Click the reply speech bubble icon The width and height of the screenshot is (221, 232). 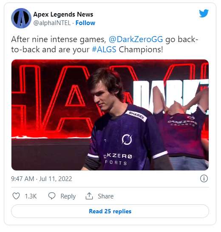point(52,196)
